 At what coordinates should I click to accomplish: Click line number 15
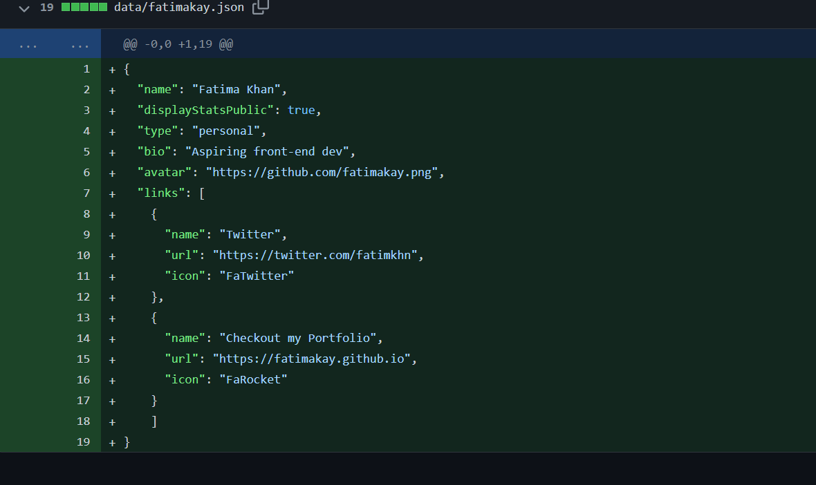pos(83,360)
